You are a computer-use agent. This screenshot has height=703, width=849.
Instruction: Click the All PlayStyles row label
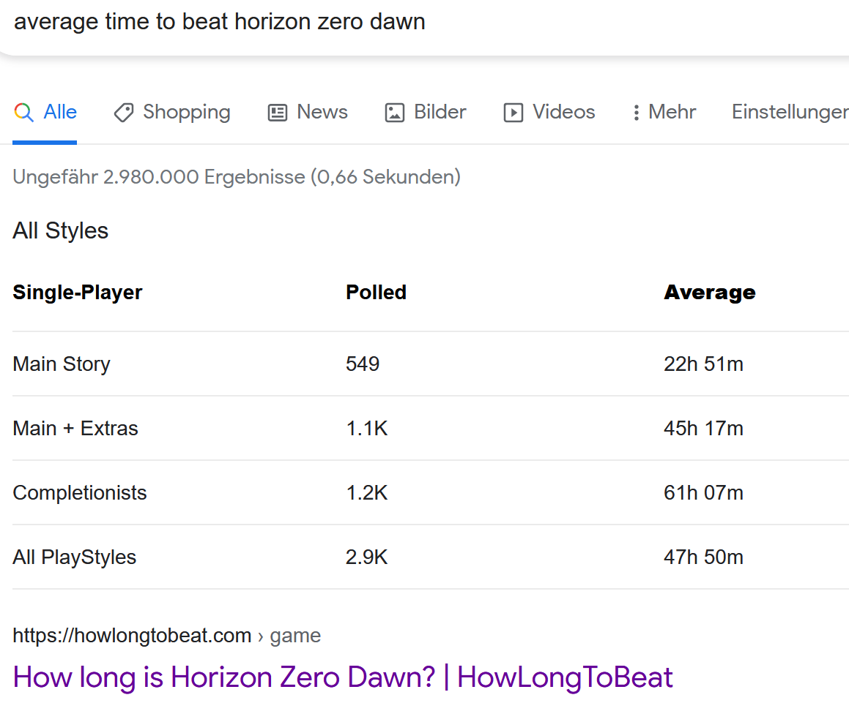(75, 557)
